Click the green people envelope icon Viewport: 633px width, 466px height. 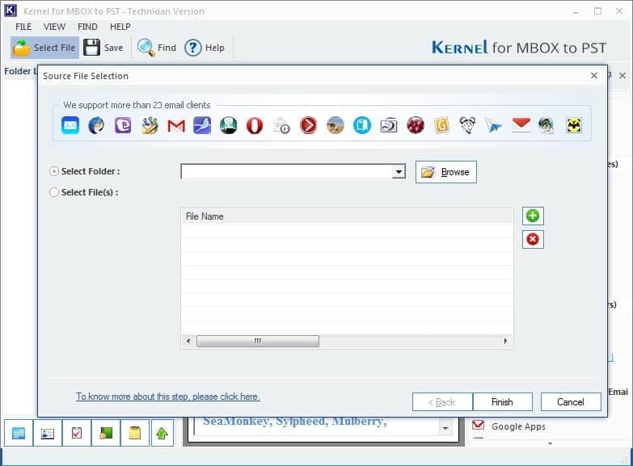click(150, 125)
